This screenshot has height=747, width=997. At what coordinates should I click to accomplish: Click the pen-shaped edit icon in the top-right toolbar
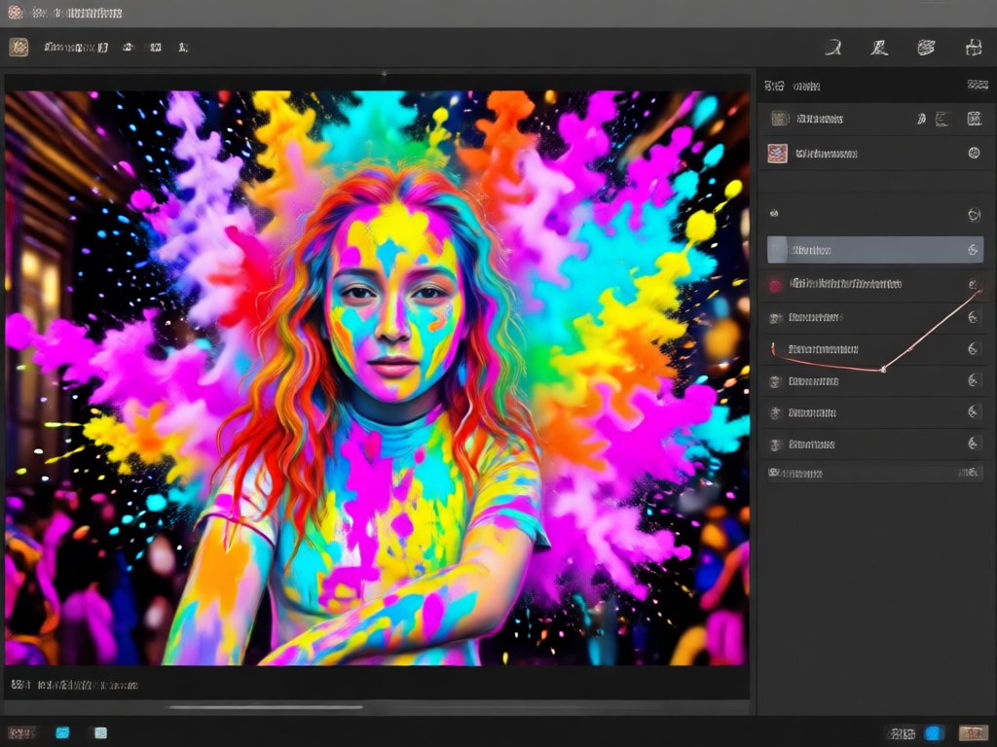click(879, 47)
